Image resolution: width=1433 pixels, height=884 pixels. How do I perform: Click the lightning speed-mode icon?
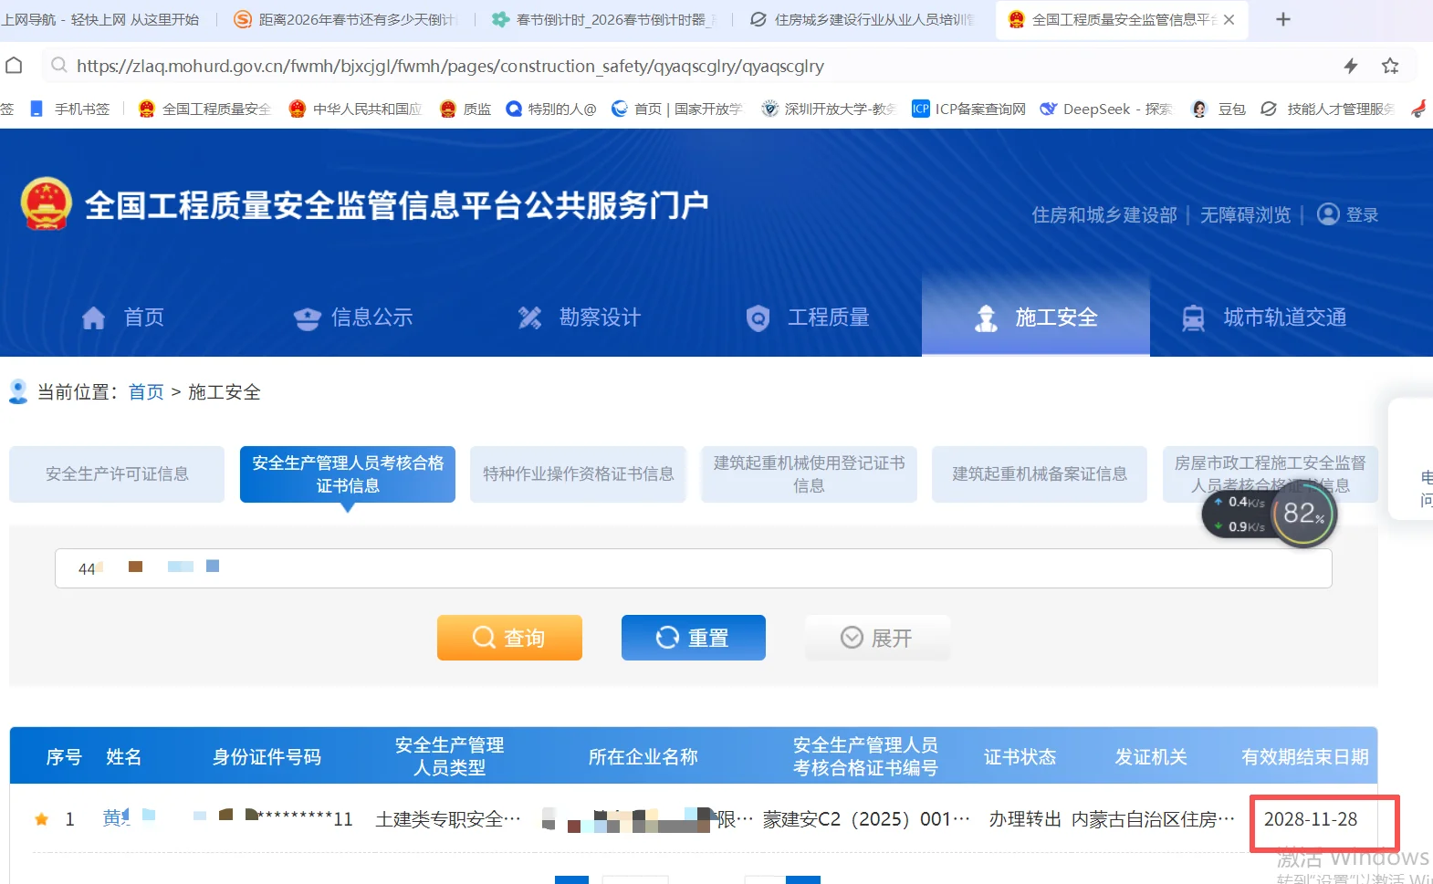(1351, 66)
